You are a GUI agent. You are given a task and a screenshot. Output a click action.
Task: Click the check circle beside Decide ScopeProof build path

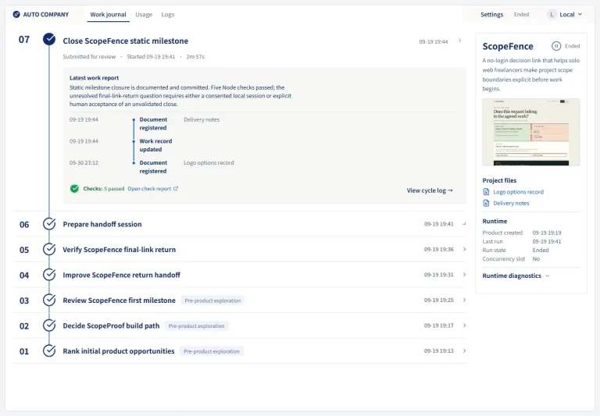[x=49, y=325]
